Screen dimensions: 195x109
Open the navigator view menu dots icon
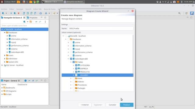(45, 22)
